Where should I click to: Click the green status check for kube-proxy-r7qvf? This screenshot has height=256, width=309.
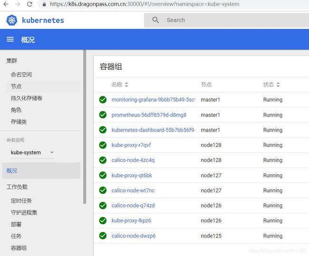pos(103,145)
